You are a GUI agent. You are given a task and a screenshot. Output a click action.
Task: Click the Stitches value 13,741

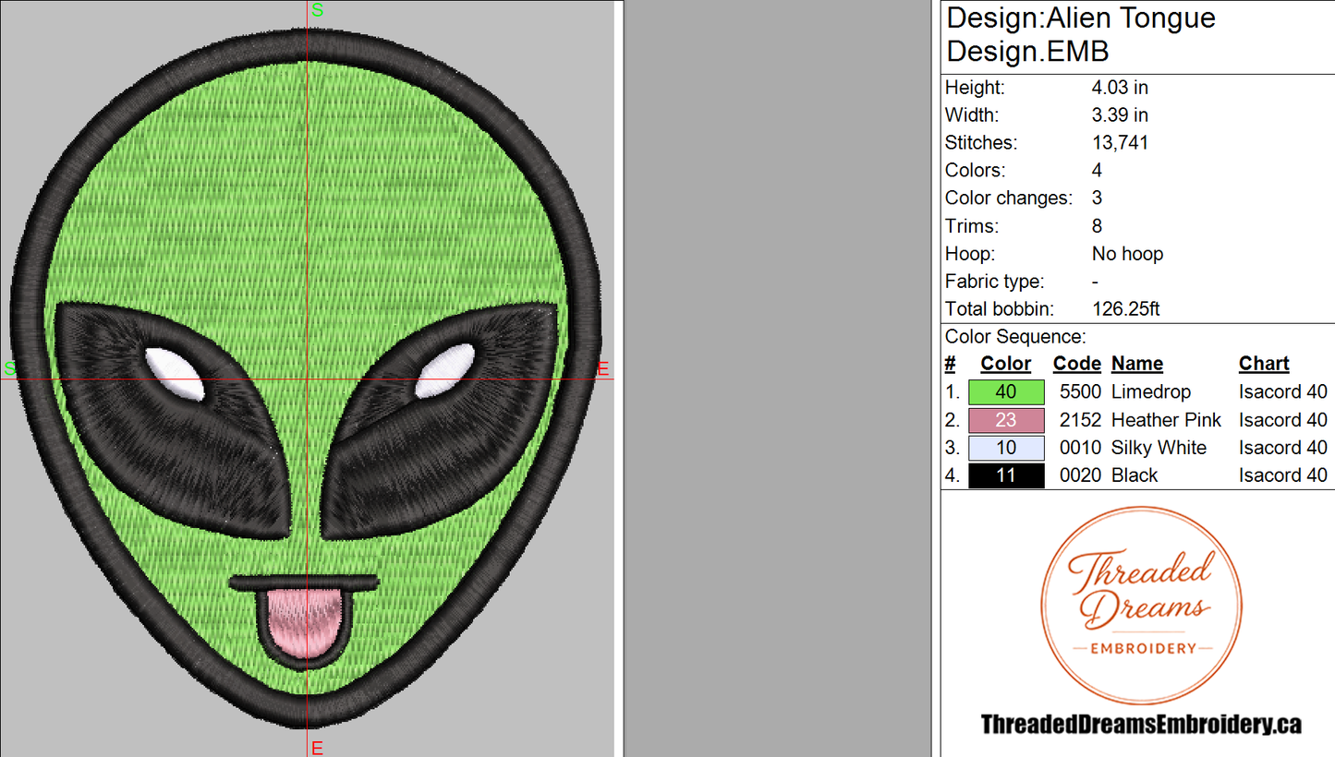pyautogui.click(x=1120, y=143)
